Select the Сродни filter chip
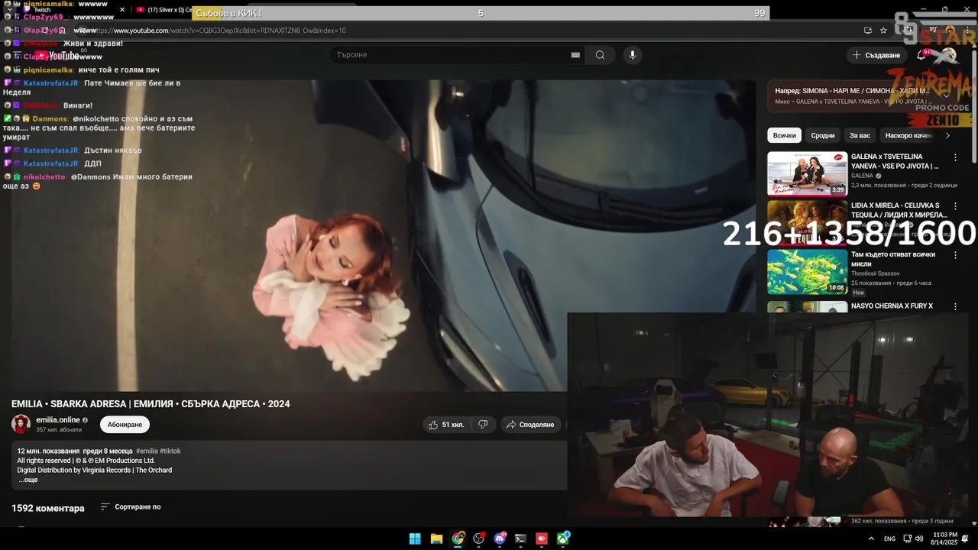Image resolution: width=978 pixels, height=550 pixels. [x=823, y=135]
